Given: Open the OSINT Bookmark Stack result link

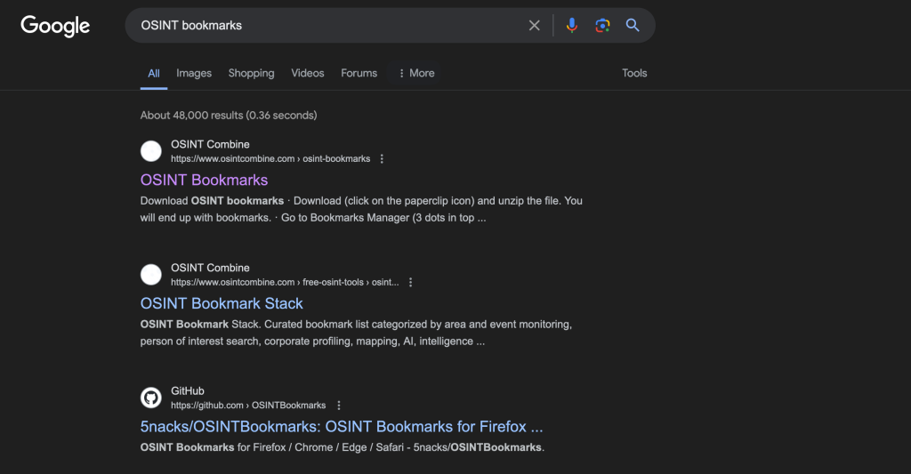Looking at the screenshot, I should click(222, 303).
